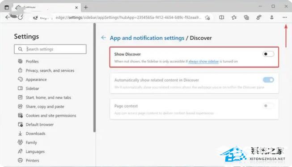Open Profiles settings
The image size is (292, 167).
click(x=32, y=62)
